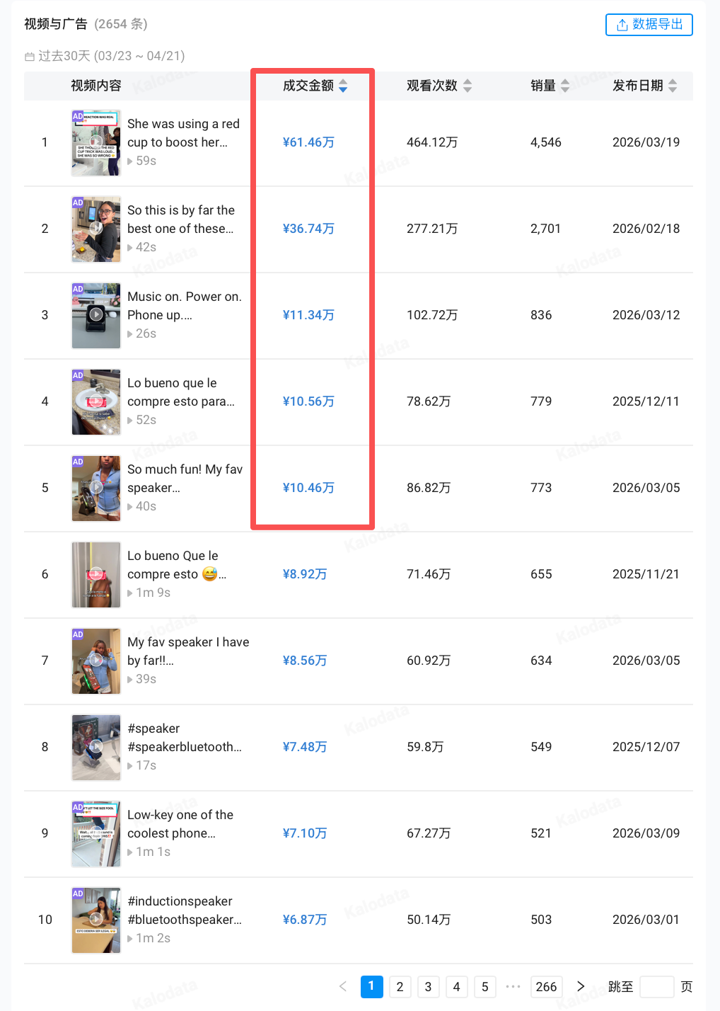Click the 数据导出 export button
Viewport: 720px width, 1011px height.
pyautogui.click(x=649, y=25)
